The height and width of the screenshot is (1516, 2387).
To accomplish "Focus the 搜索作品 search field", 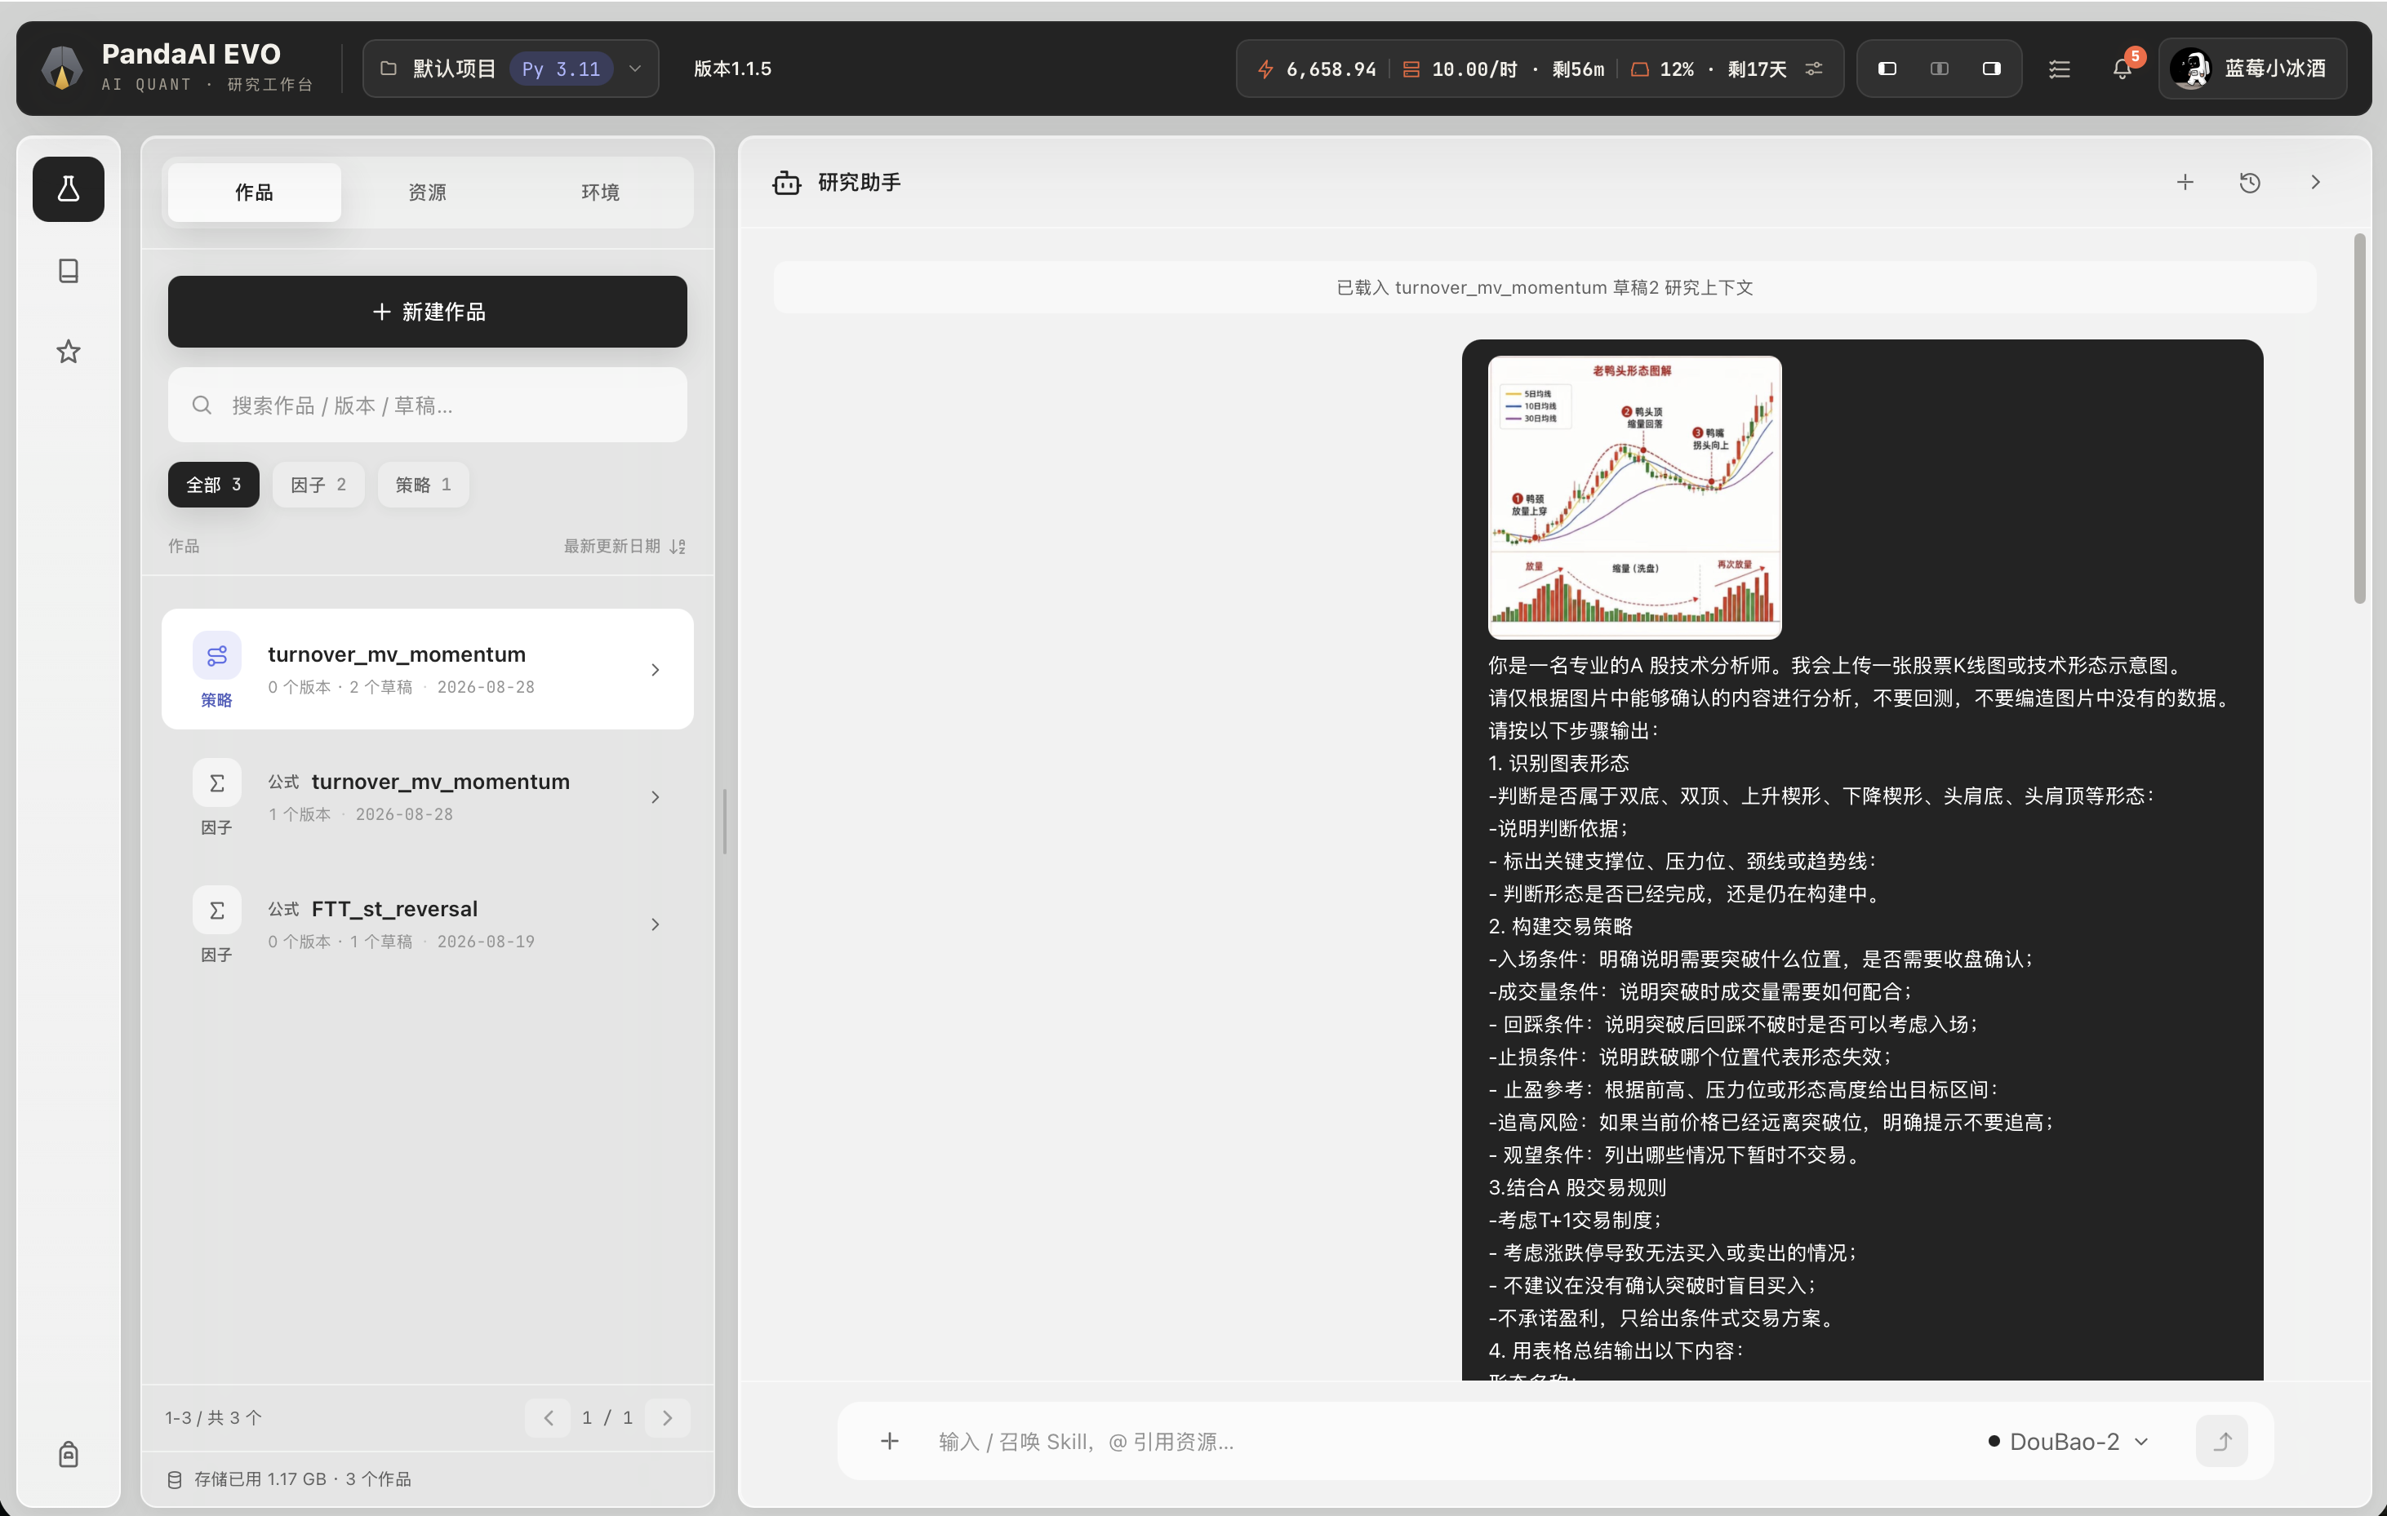I will [x=427, y=406].
